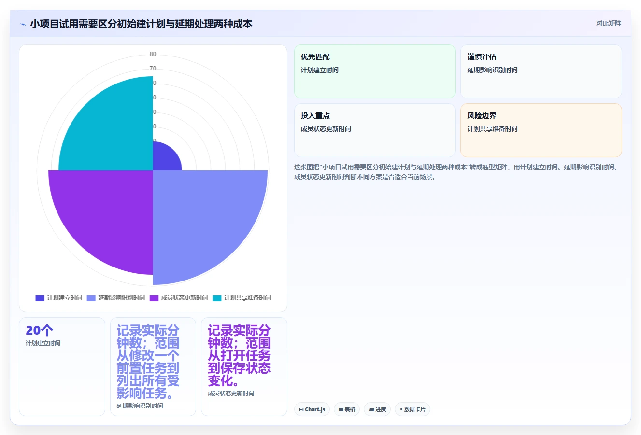Viewport: 641px width, 435px height.
Task: Open the 风险边界 orange card
Action: pos(541,130)
